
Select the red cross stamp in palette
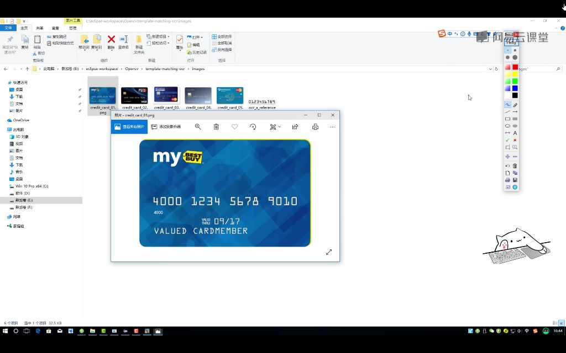click(515, 140)
